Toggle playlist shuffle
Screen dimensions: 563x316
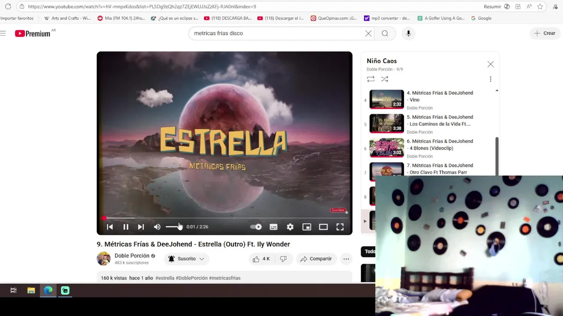click(x=385, y=79)
